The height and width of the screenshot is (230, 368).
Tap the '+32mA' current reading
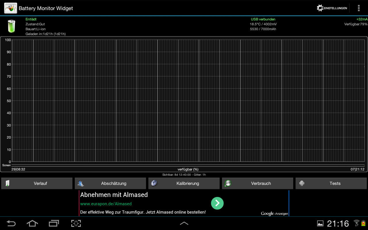pyautogui.click(x=362, y=19)
